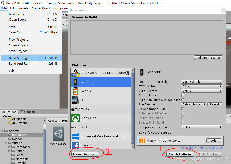The height and width of the screenshot is (164, 231).
Task: Open the Assets menu
Action: pyautogui.click(x=24, y=8)
